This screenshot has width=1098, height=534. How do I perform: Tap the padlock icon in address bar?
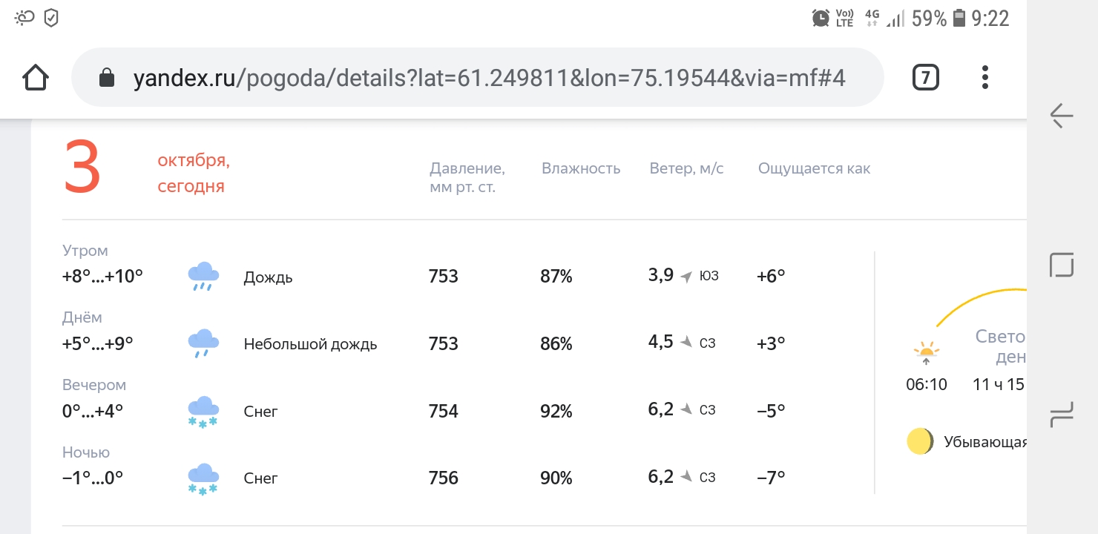[107, 78]
